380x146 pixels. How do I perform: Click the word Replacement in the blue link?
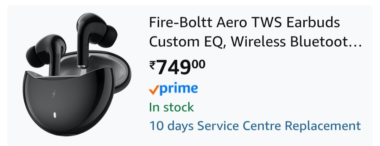[323, 125]
